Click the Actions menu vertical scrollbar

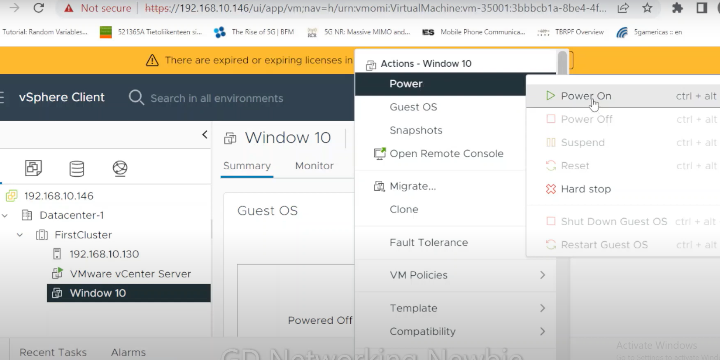(562, 63)
